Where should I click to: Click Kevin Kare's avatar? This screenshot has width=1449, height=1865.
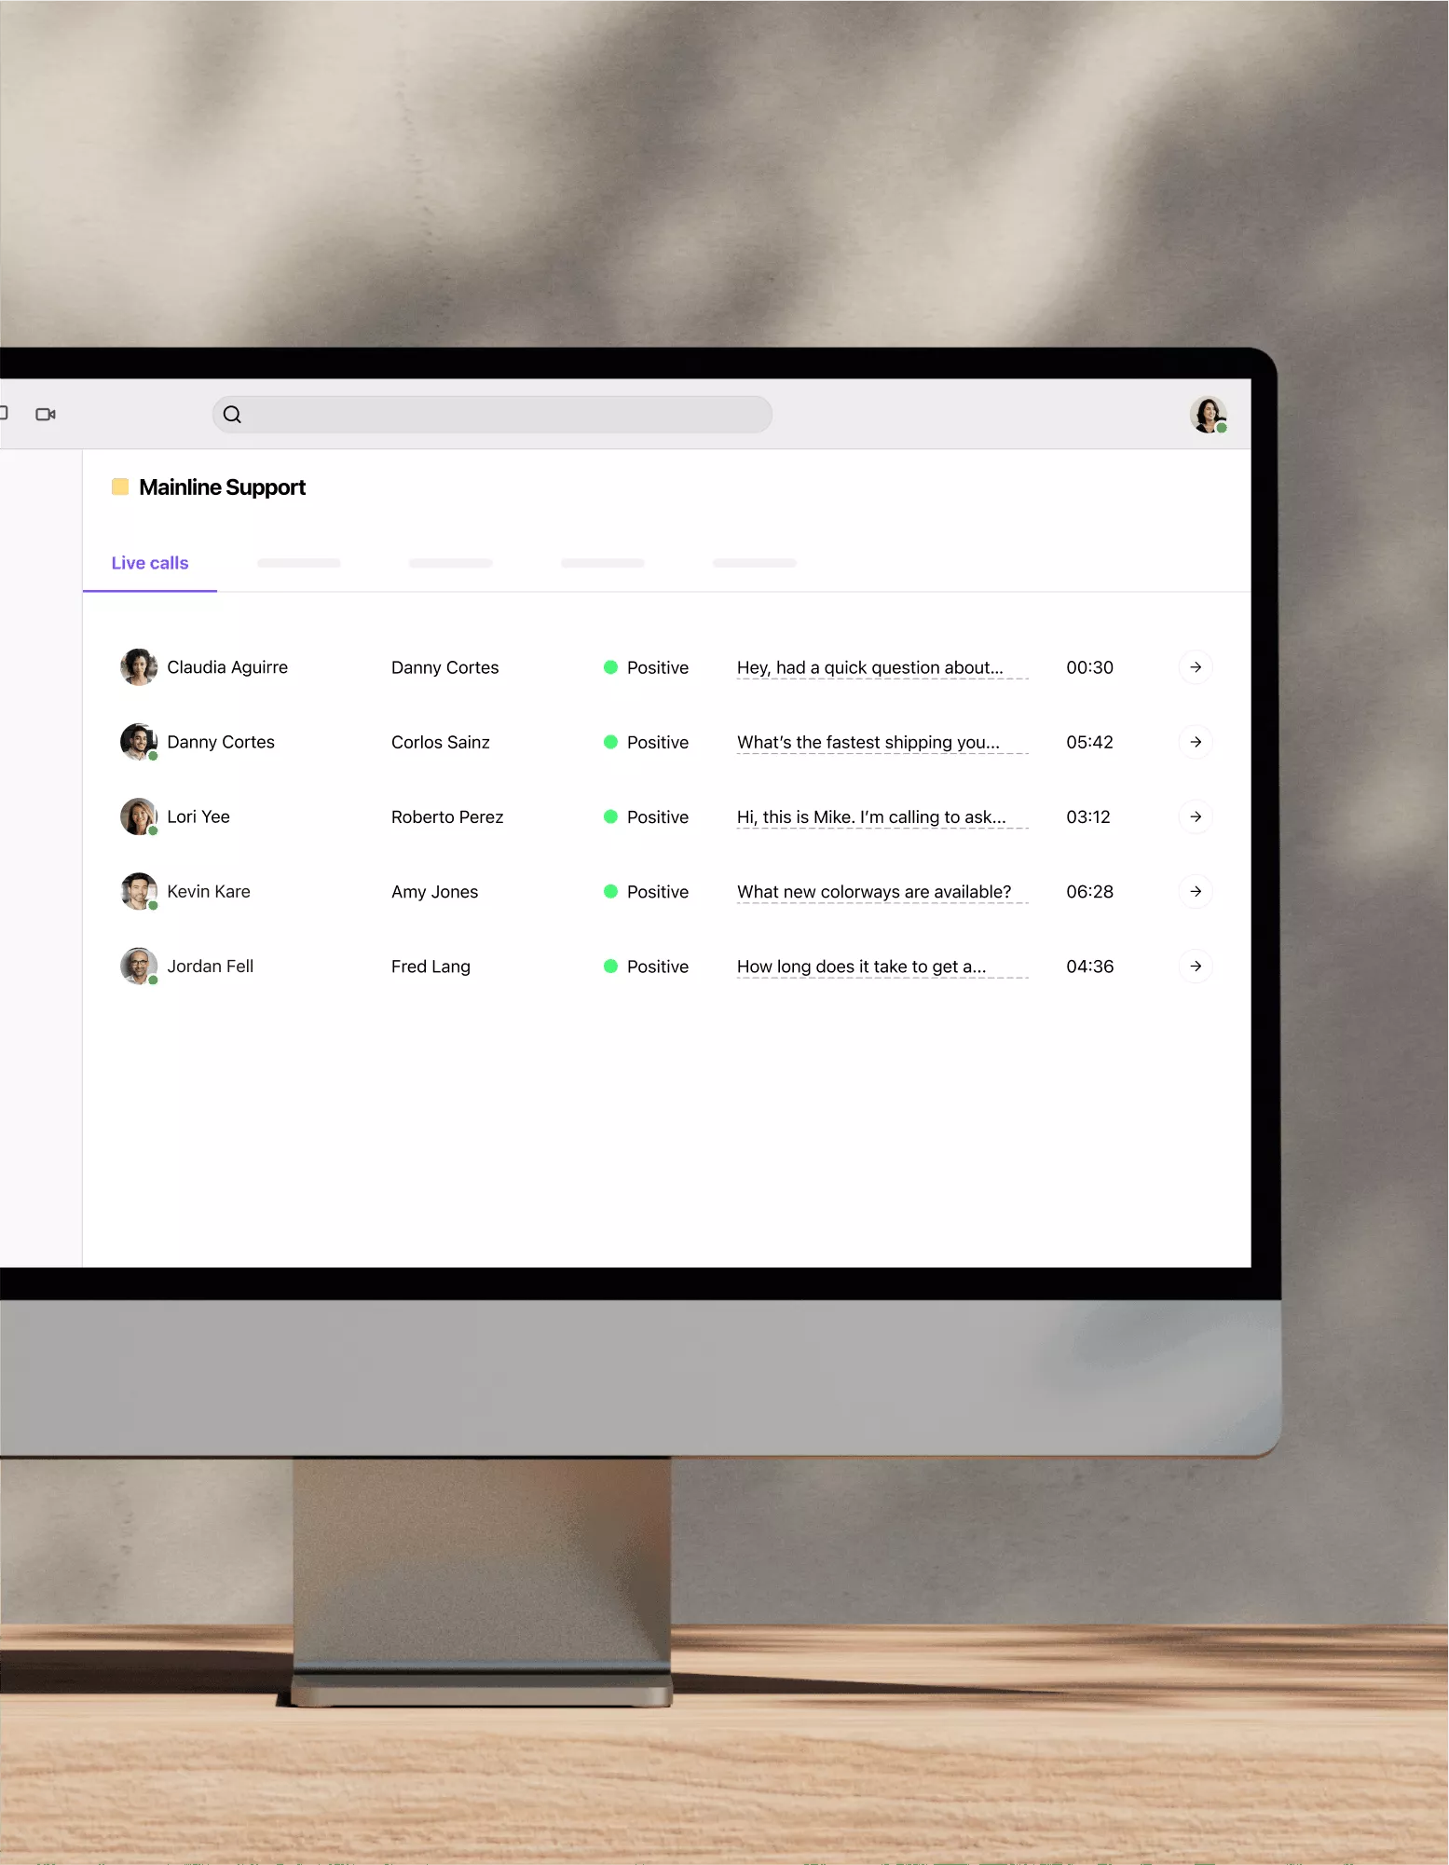(139, 891)
